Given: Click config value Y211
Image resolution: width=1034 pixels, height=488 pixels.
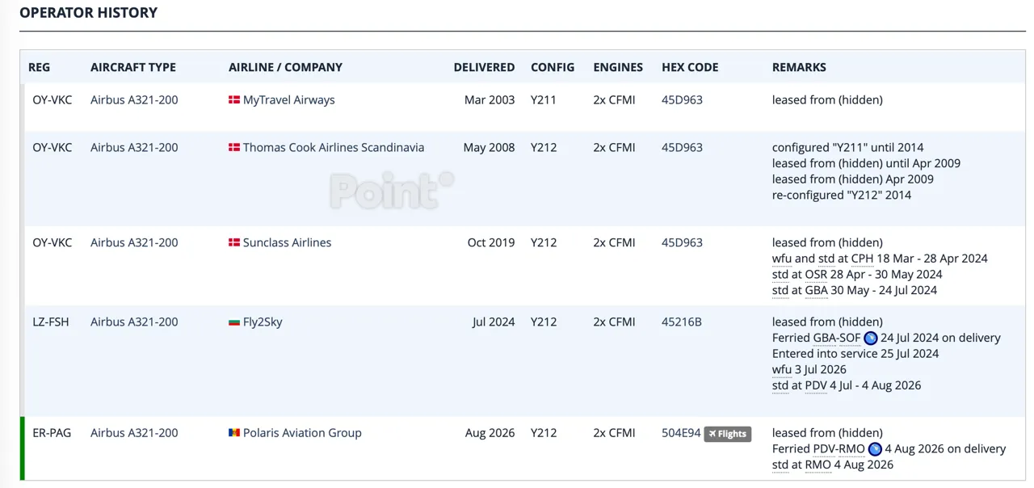Looking at the screenshot, I should click(x=544, y=100).
